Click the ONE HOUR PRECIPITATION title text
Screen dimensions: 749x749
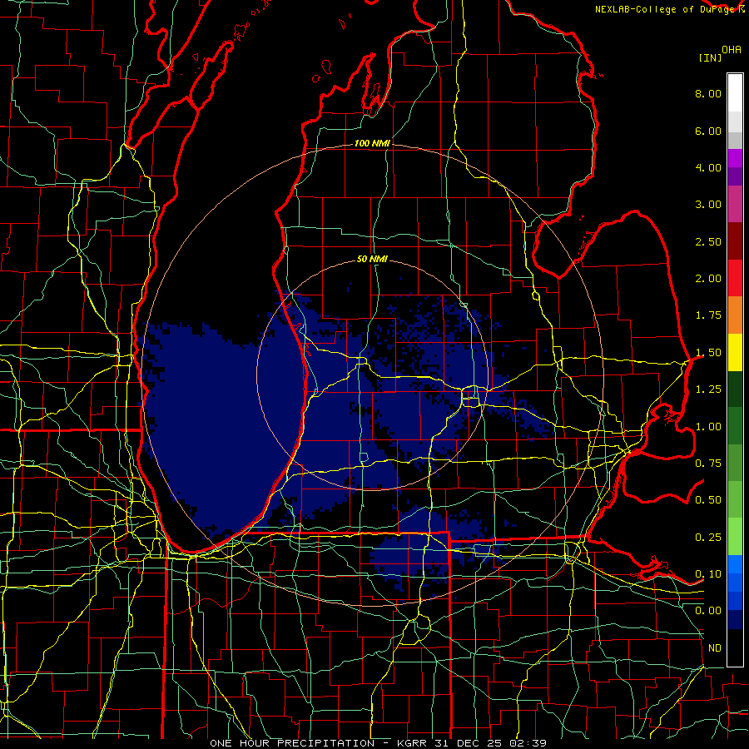tap(292, 743)
